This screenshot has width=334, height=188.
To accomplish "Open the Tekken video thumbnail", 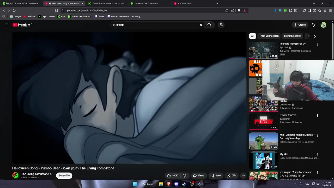I will [264, 104].
